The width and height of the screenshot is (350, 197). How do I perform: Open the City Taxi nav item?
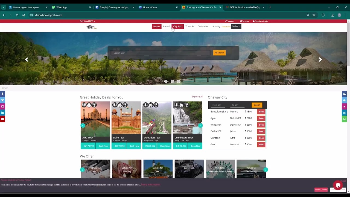click(178, 27)
